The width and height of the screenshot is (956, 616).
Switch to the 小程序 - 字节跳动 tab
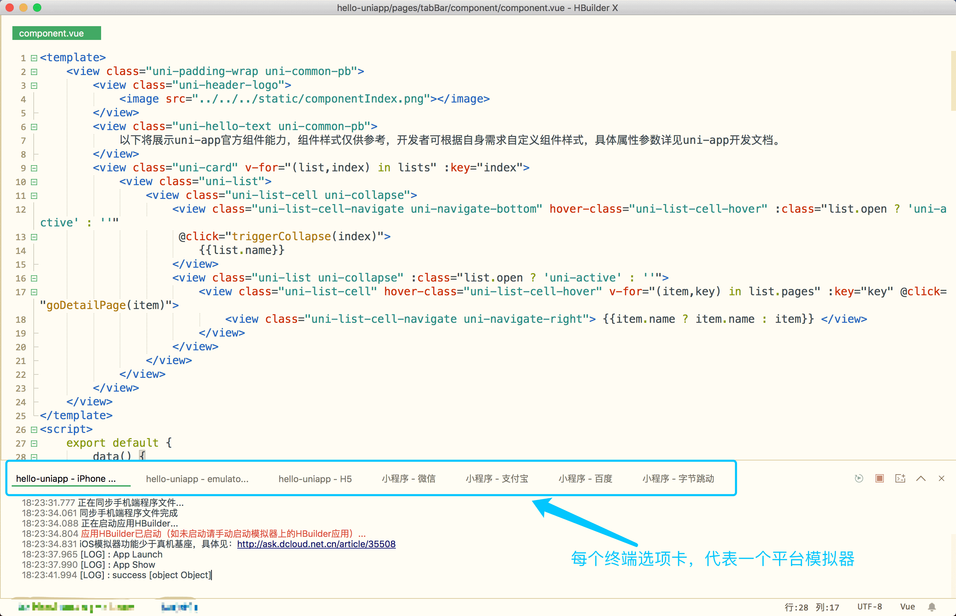[x=678, y=479]
